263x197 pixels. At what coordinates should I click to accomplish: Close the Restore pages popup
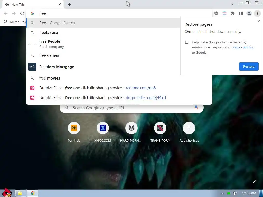[x=258, y=21]
